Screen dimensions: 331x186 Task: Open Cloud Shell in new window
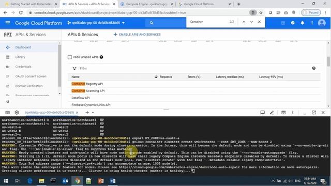[x=314, y=113]
